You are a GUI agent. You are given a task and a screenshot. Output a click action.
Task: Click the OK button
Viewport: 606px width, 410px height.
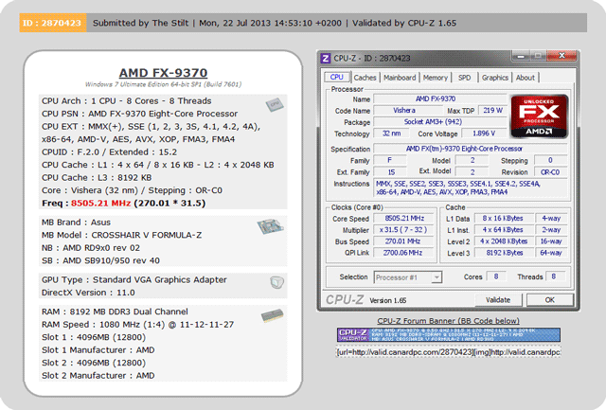pyautogui.click(x=549, y=300)
